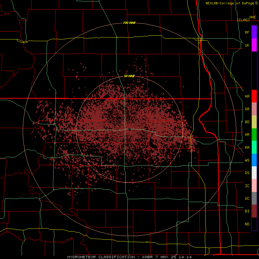The width and height of the screenshot is (259, 259).
Task: Click the GC legend label
Action: click(x=247, y=199)
